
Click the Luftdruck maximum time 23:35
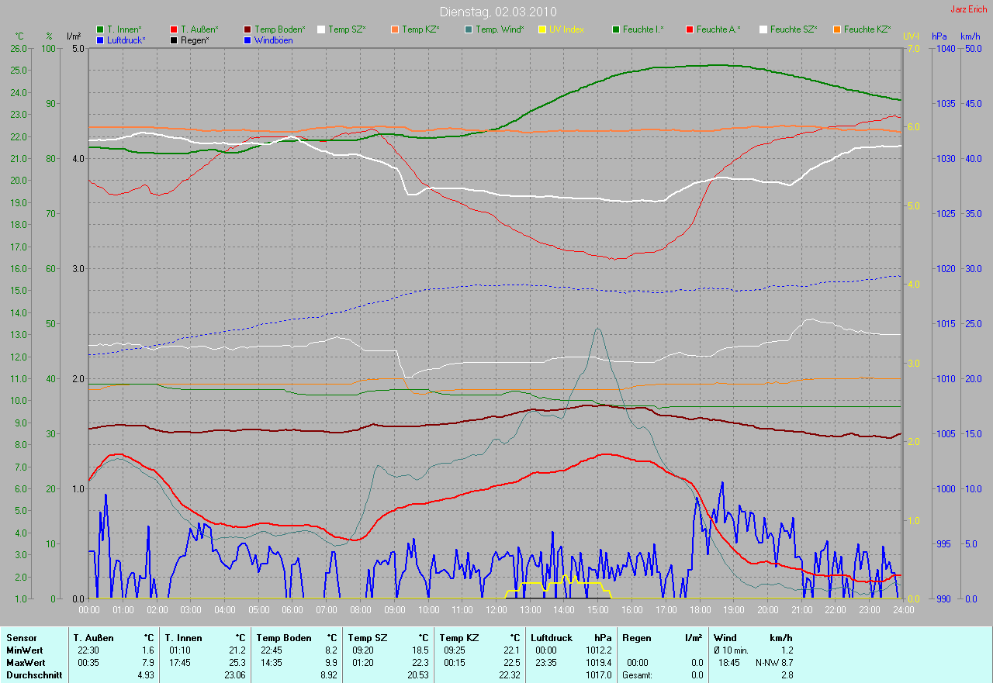tap(546, 663)
